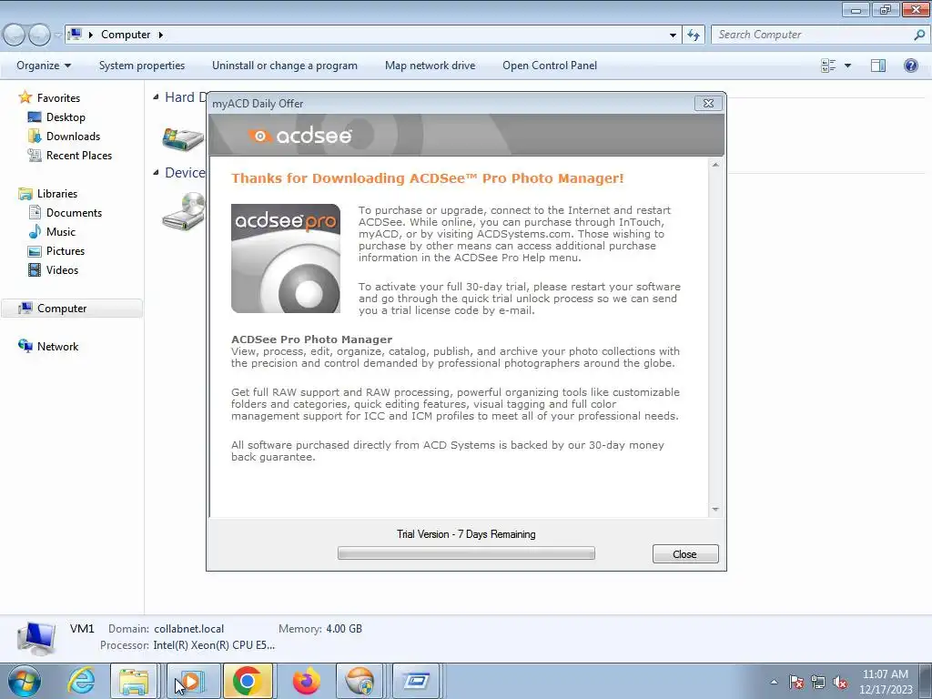Viewport: 932px width, 699px height.
Task: Click the Back navigation button
Action: 15,35
